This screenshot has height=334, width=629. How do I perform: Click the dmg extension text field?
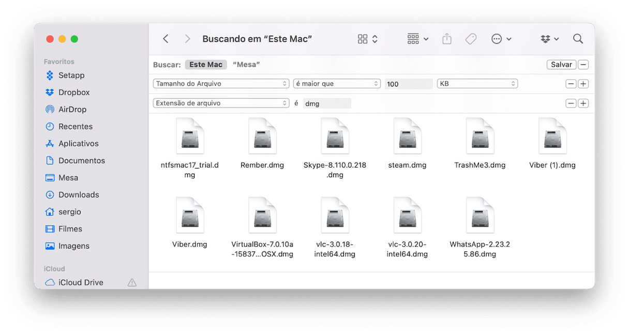[x=327, y=103]
